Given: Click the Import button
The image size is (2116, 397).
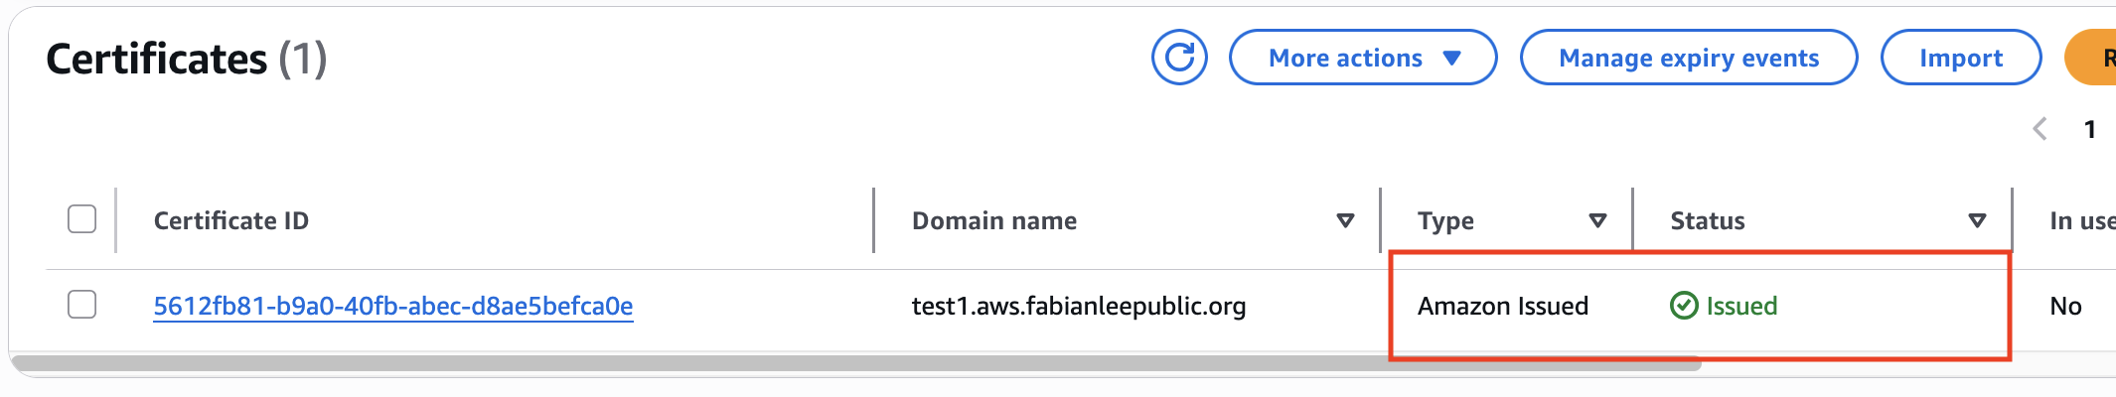Looking at the screenshot, I should (1960, 58).
